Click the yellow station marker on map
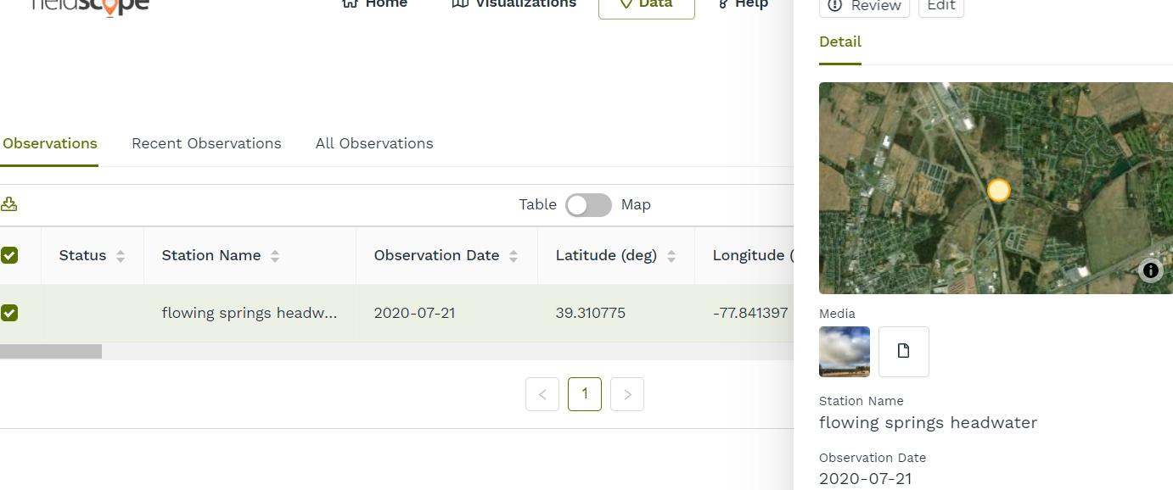The height and width of the screenshot is (490, 1173). pyautogui.click(x=999, y=190)
